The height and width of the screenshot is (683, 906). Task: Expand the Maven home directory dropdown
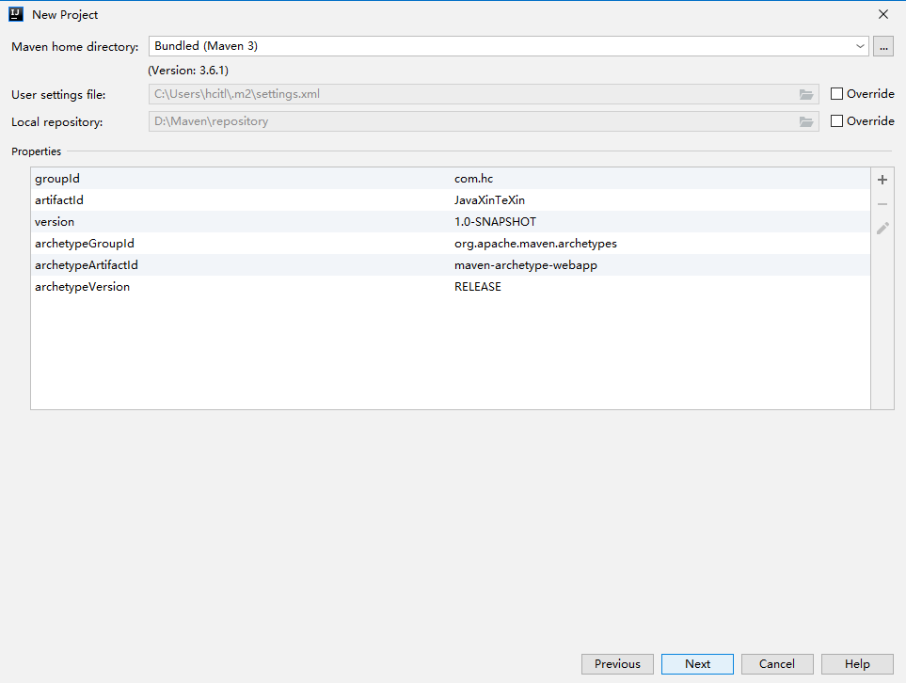point(860,46)
